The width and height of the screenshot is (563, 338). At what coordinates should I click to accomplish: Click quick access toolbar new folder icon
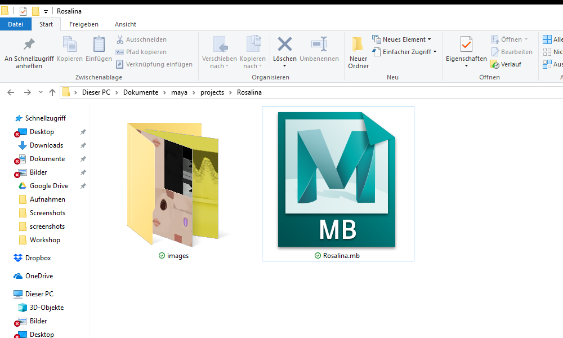[x=35, y=11]
